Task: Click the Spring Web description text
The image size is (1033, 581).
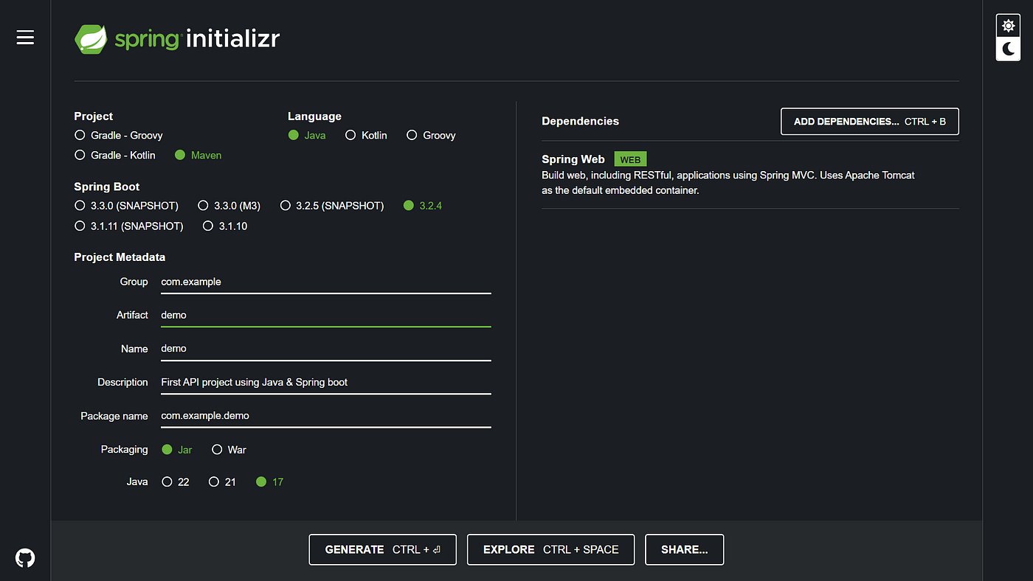Action: [728, 183]
